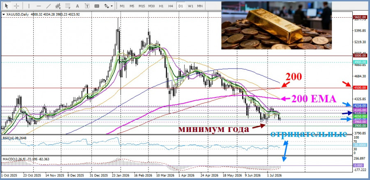Select the Fibonacci retracement tool
The height and width of the screenshot is (180, 370).
pos(68,6)
